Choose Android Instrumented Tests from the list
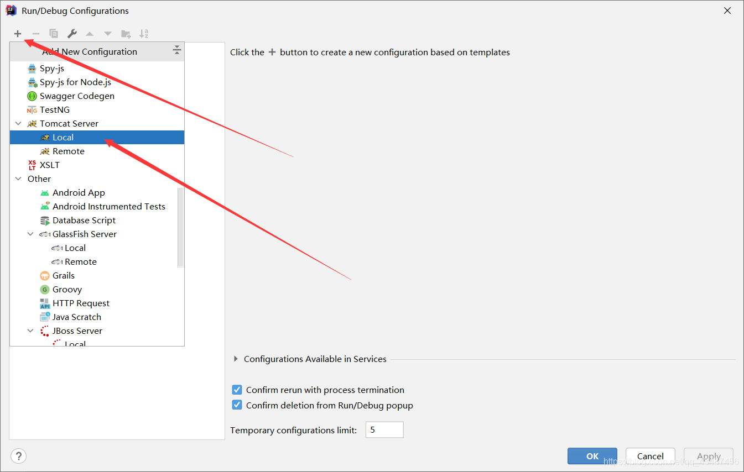The image size is (744, 472). [x=93, y=207]
